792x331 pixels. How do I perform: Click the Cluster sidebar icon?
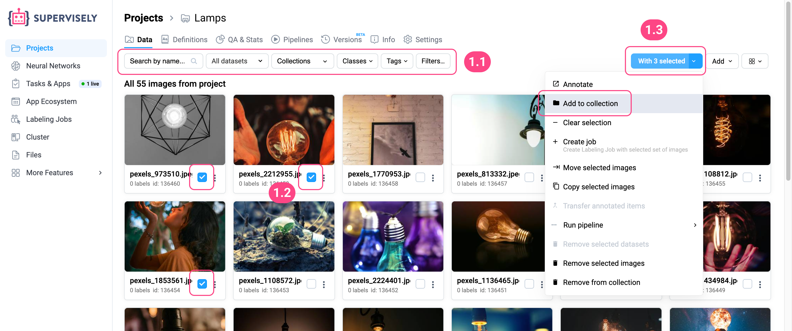[16, 137]
